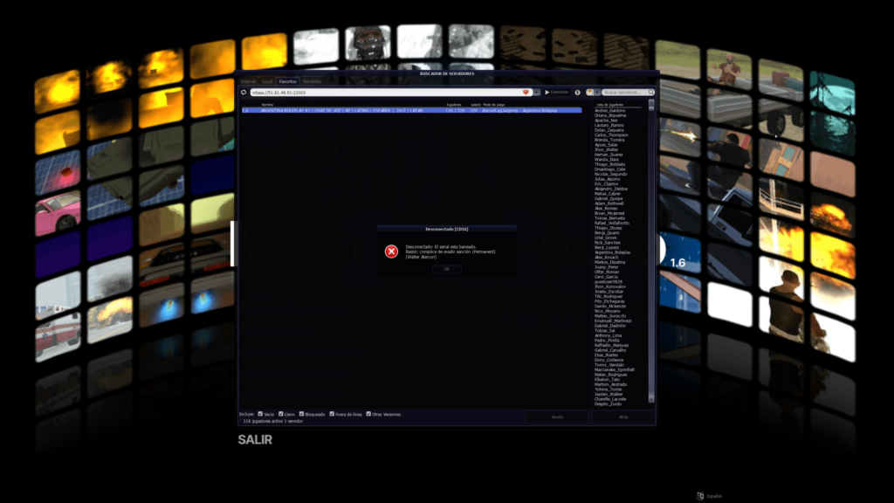Select player Mateo_Rodrigues in the list
Screen dimensions: 894x503
click(x=610, y=375)
